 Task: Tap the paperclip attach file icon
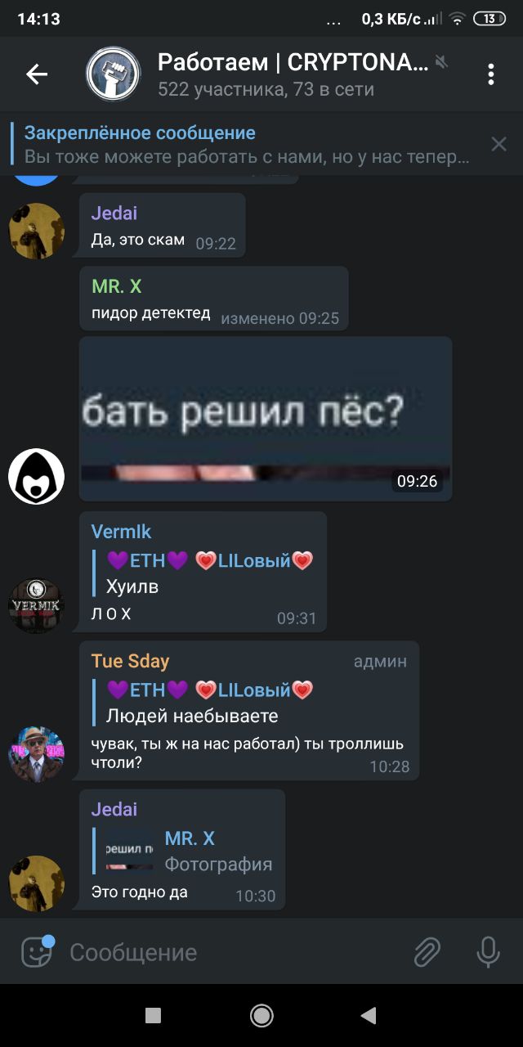tap(427, 952)
